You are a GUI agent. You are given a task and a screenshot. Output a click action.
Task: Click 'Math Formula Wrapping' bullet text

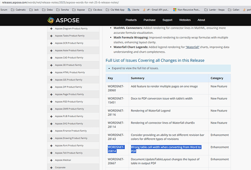(x=171, y=40)
